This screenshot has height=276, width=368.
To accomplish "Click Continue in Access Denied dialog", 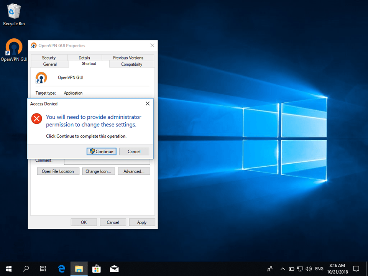I will coord(101,152).
